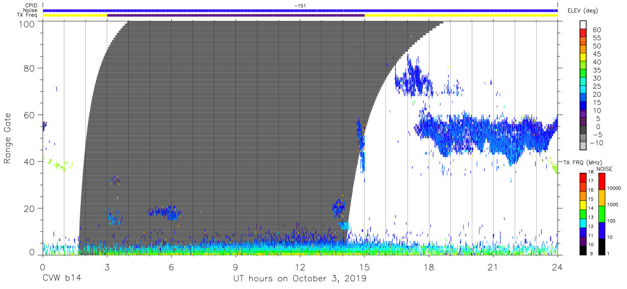The width and height of the screenshot is (627, 289).
Task: Pick the yellow segment of ELEV colorbar
Action: [584, 58]
